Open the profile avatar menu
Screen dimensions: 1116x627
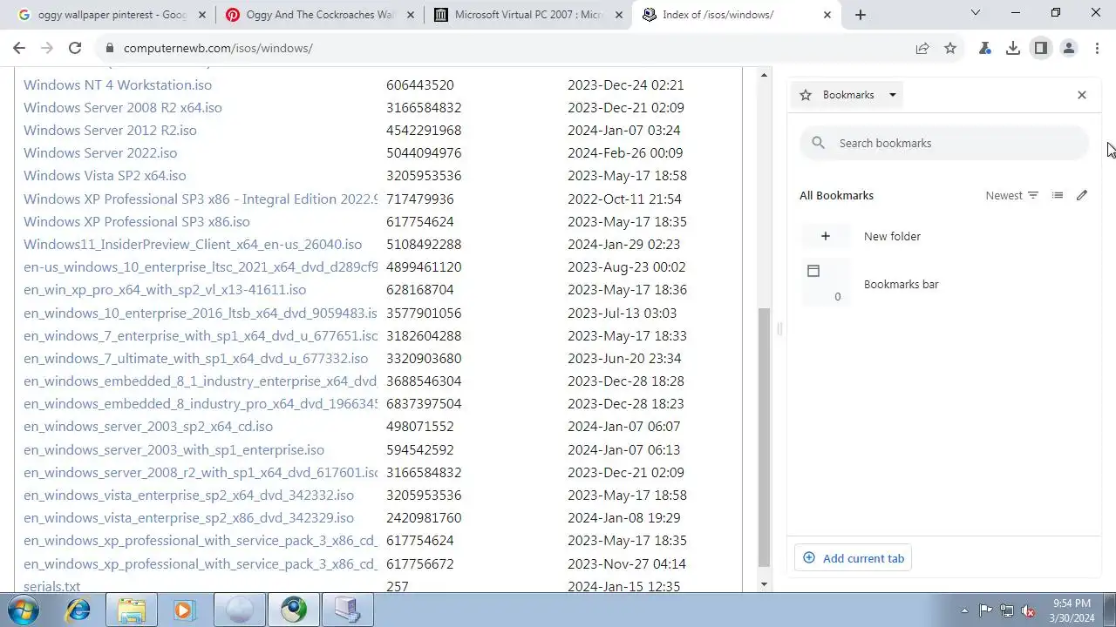(1069, 48)
